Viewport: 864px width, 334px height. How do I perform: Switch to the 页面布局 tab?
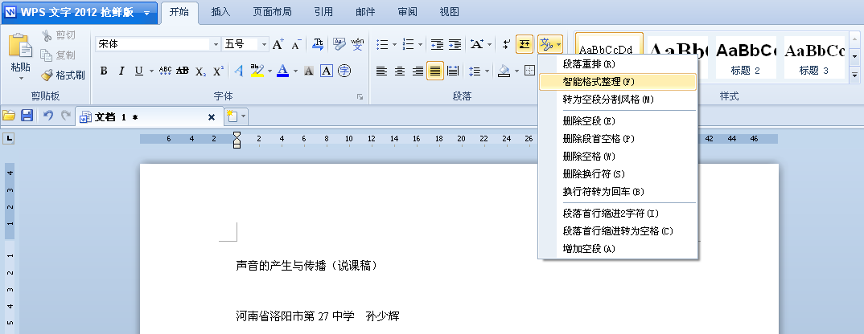273,12
